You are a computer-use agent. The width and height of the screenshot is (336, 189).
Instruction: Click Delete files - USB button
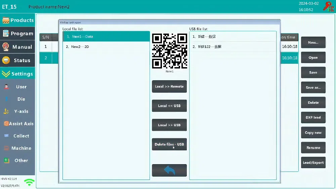point(169,144)
